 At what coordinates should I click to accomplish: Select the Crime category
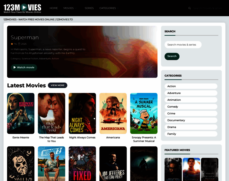[x=191, y=113]
